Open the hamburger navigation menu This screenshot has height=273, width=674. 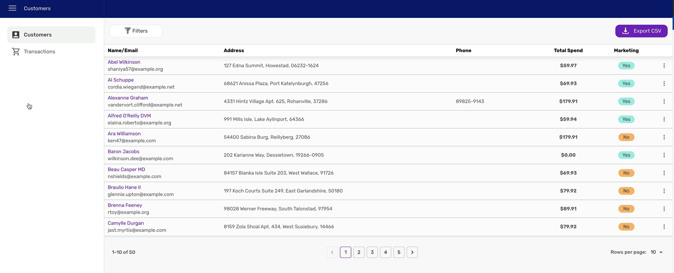(x=13, y=8)
